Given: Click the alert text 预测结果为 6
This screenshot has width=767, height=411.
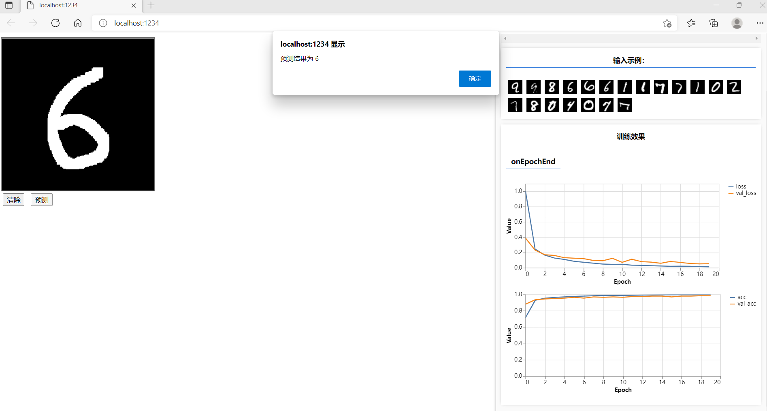Looking at the screenshot, I should [299, 59].
